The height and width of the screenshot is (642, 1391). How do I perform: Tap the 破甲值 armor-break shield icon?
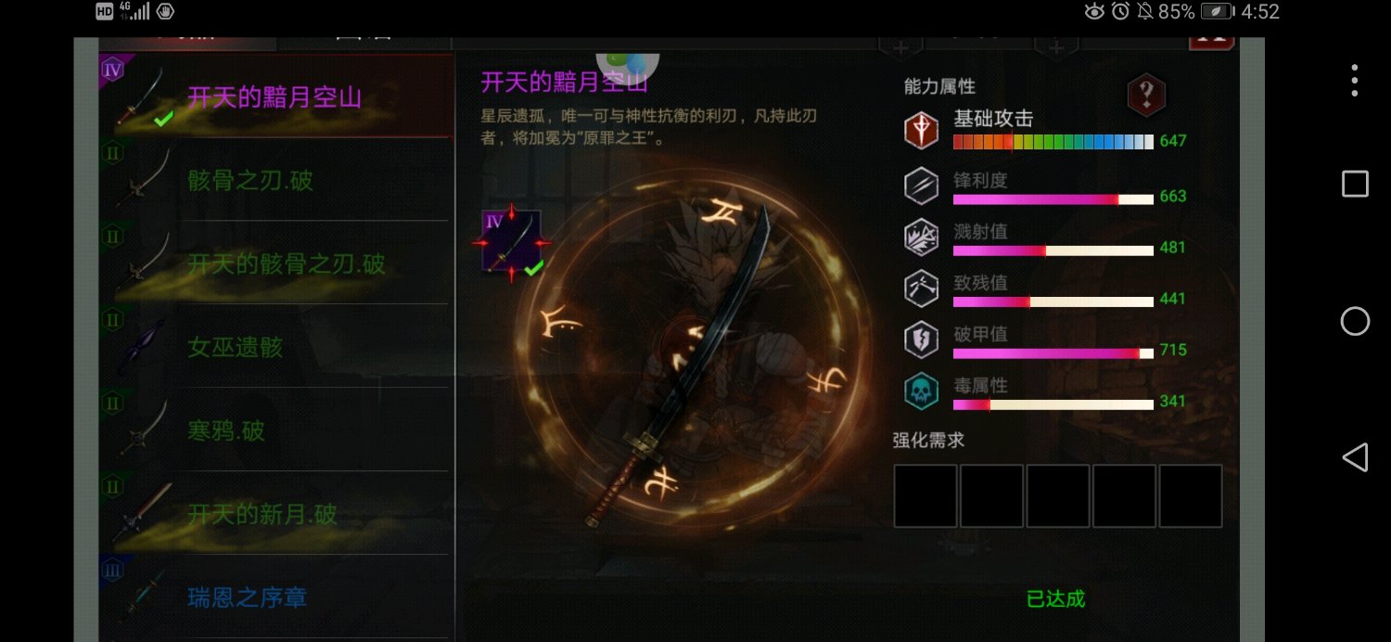click(x=922, y=340)
